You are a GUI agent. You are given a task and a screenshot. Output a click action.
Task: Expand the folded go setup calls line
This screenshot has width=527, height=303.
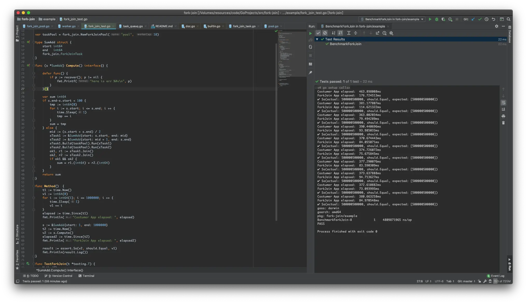click(x=316, y=88)
